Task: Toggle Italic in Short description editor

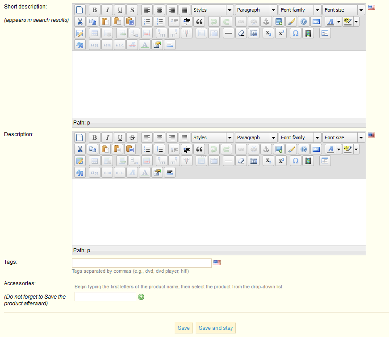Action: coord(108,10)
